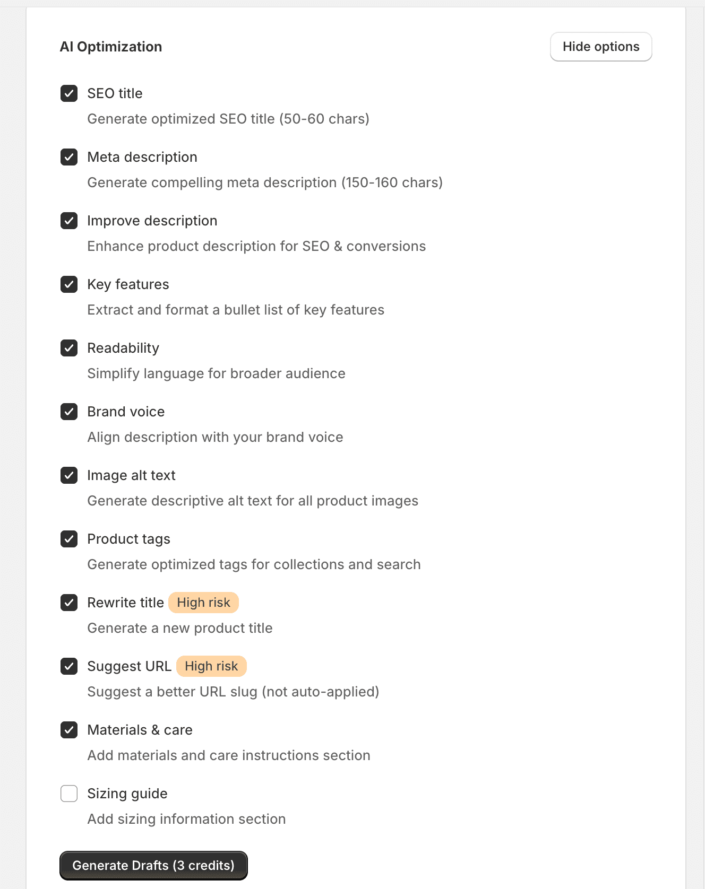Uncheck the Image alt text checkbox
This screenshot has height=889, width=705.
pyautogui.click(x=69, y=475)
